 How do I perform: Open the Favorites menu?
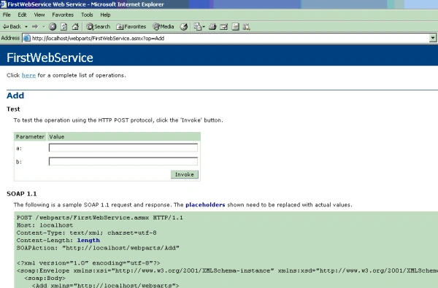coord(63,15)
